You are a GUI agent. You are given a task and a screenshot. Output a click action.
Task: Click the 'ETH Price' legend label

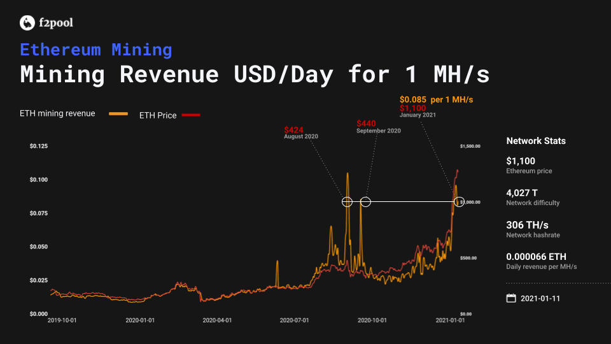tap(158, 115)
